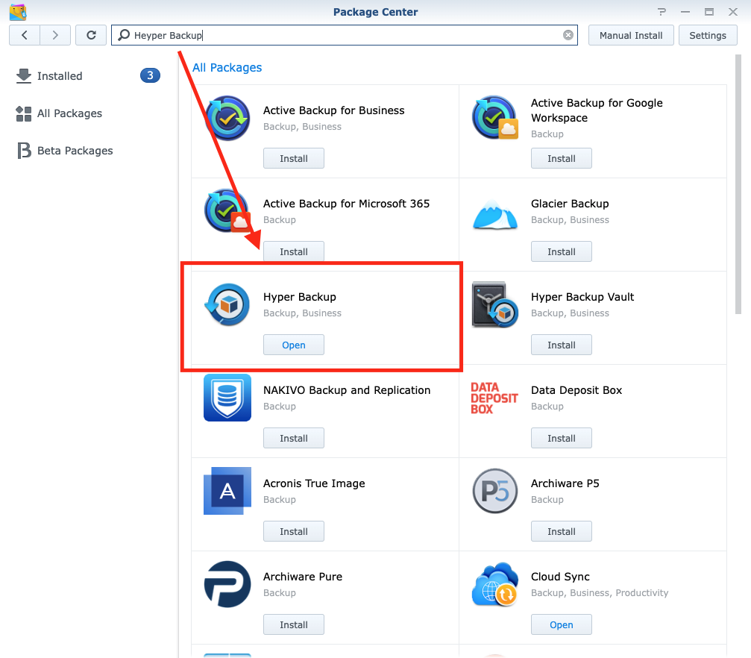Install Archiware P5
This screenshot has width=751, height=658.
pyautogui.click(x=562, y=531)
